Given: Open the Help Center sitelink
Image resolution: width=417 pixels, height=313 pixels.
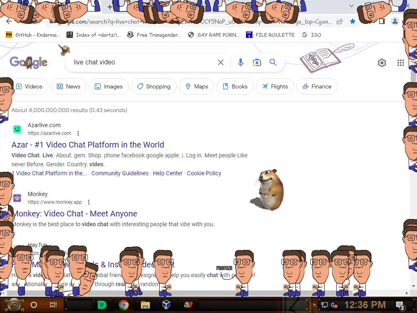Looking at the screenshot, I should [x=168, y=173].
